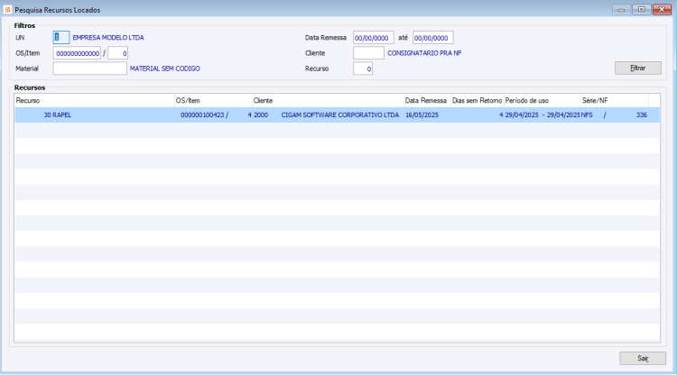Click the EMPRESA MODELO LTDA label
The height and width of the screenshot is (375, 677).
point(108,38)
